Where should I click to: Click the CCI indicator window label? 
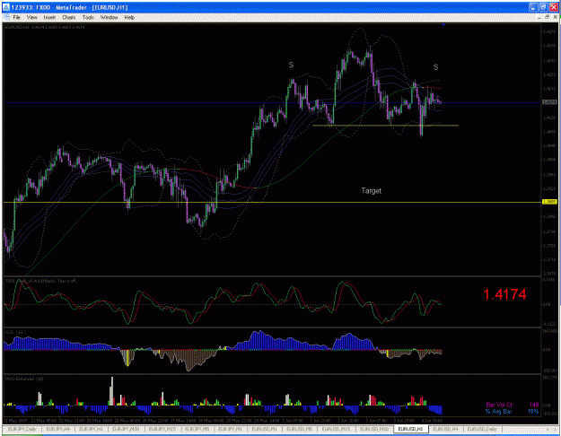pyautogui.click(x=15, y=332)
